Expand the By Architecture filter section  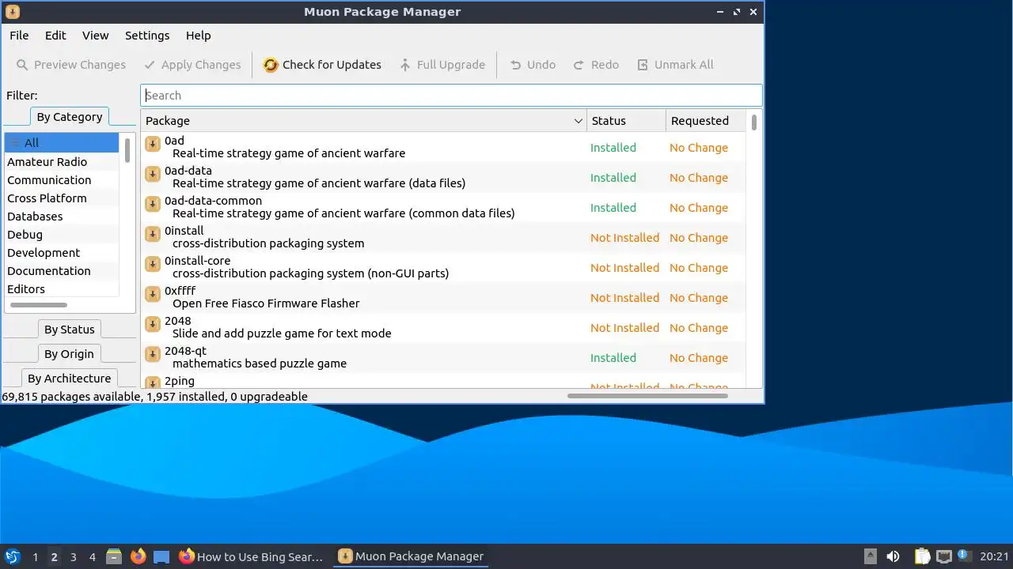click(70, 379)
